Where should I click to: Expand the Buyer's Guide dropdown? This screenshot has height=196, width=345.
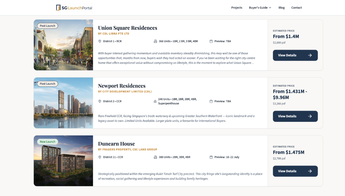[x=260, y=8]
